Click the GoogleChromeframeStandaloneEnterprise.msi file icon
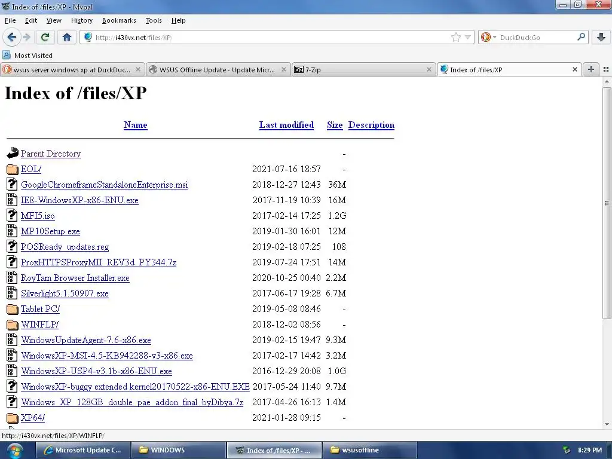Screen dimensions: 612x459 pos(12,184)
